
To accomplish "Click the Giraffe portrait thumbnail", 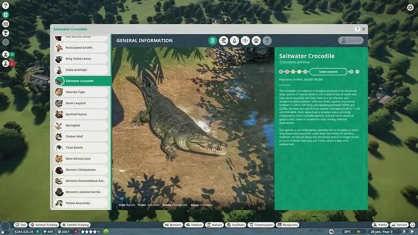I will click(x=59, y=47).
